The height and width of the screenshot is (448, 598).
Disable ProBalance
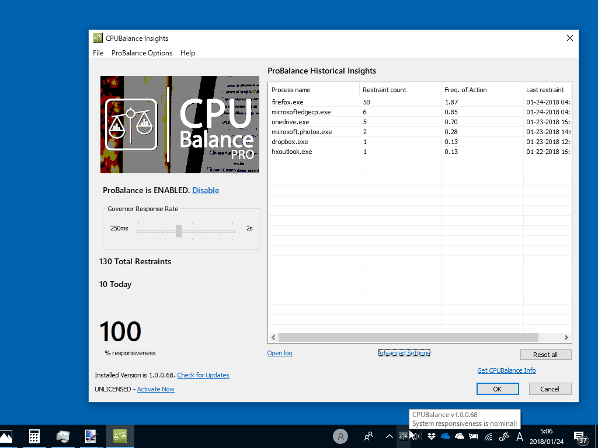[x=206, y=190]
